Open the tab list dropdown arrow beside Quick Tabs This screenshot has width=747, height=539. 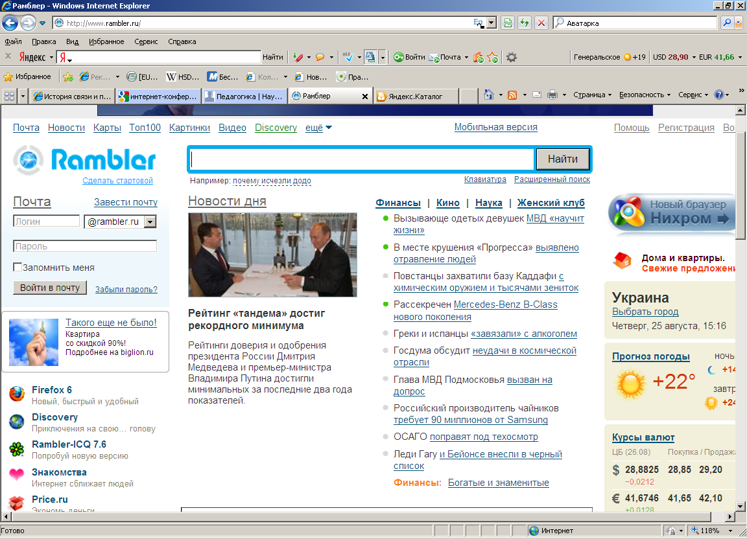(23, 96)
